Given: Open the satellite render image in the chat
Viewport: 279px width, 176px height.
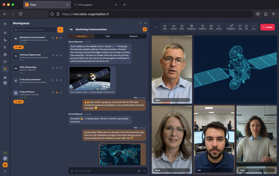Looking at the screenshot, I should click(x=90, y=78).
